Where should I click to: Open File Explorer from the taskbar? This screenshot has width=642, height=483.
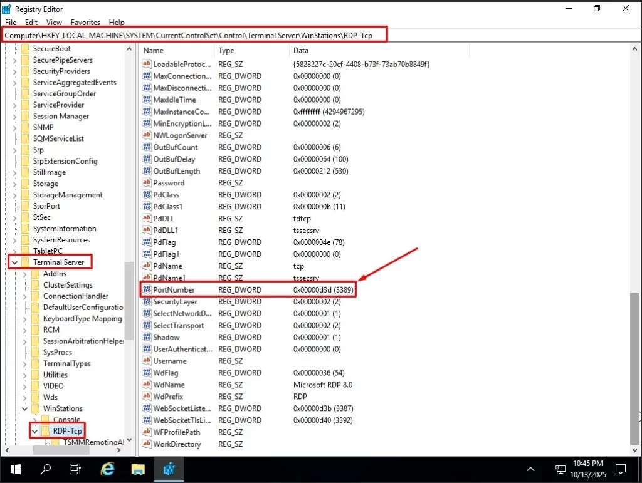[x=137, y=469]
